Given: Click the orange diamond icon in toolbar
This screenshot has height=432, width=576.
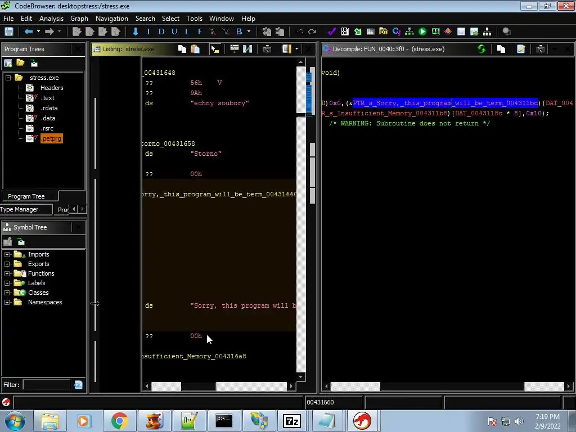Looking at the screenshot, I should 448,31.
